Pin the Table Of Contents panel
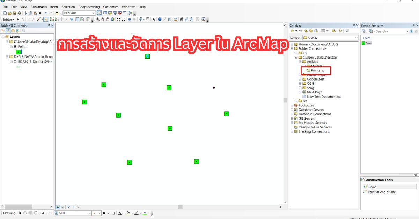The height and width of the screenshot is (219, 419). click(x=48, y=25)
